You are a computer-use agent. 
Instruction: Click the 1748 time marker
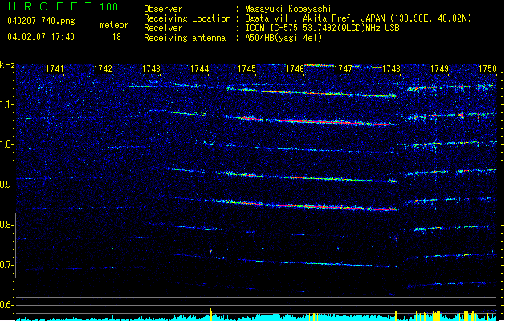[x=391, y=69]
